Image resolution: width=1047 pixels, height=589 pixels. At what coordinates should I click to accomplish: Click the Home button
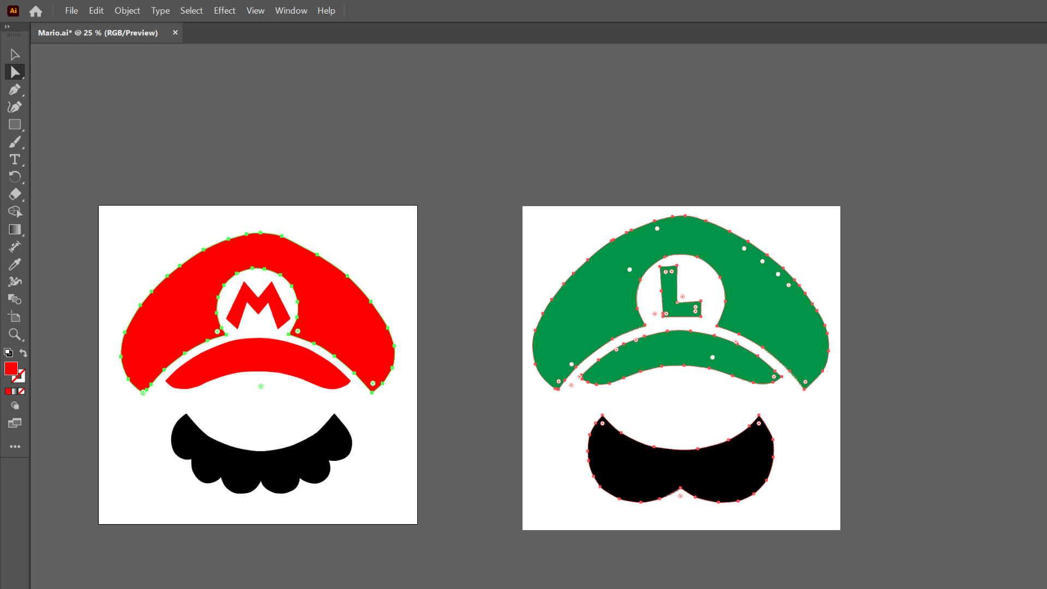(x=36, y=11)
